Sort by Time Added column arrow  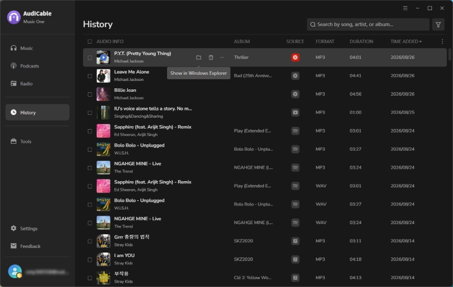(x=420, y=42)
